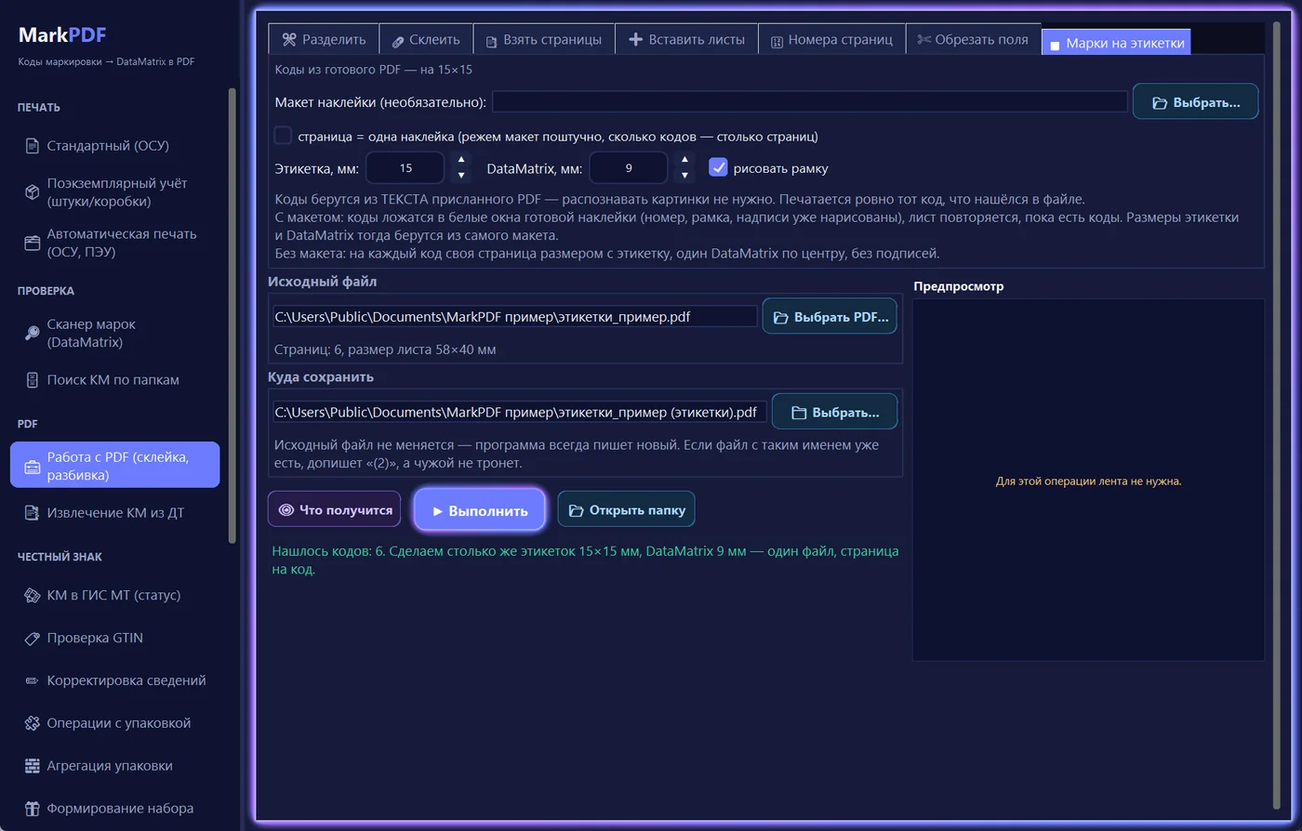The image size is (1302, 831).
Task: Click the sidebar vertical scrollbar
Action: point(232,316)
